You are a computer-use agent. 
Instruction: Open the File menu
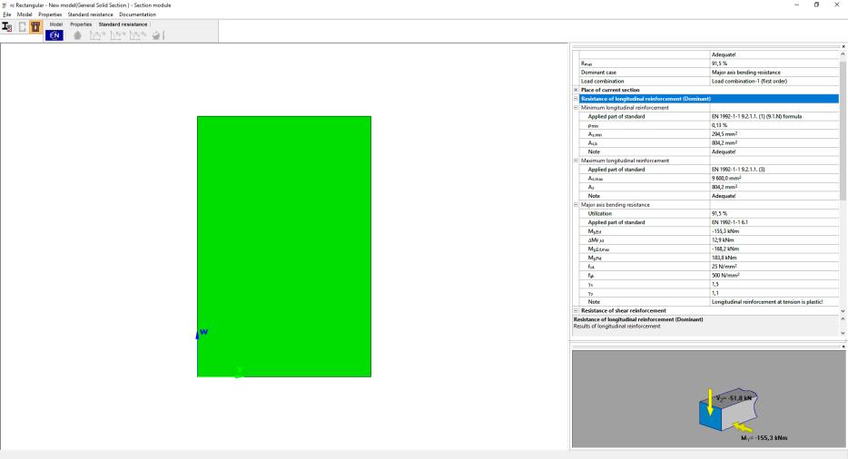pyautogui.click(x=7, y=15)
